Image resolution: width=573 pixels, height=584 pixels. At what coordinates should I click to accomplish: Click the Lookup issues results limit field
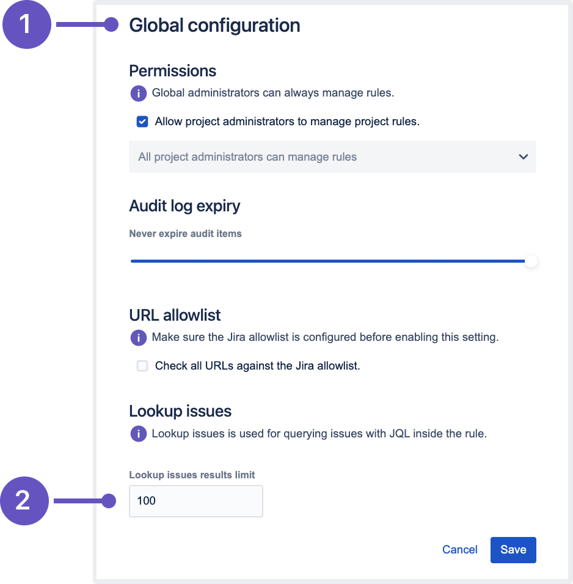(x=195, y=502)
